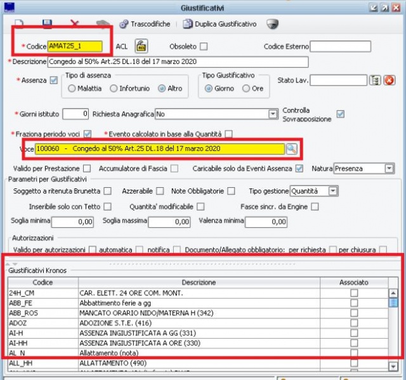Toggle the Controlla Sovrapposizione checkbox
The image size is (406, 380).
click(341, 114)
